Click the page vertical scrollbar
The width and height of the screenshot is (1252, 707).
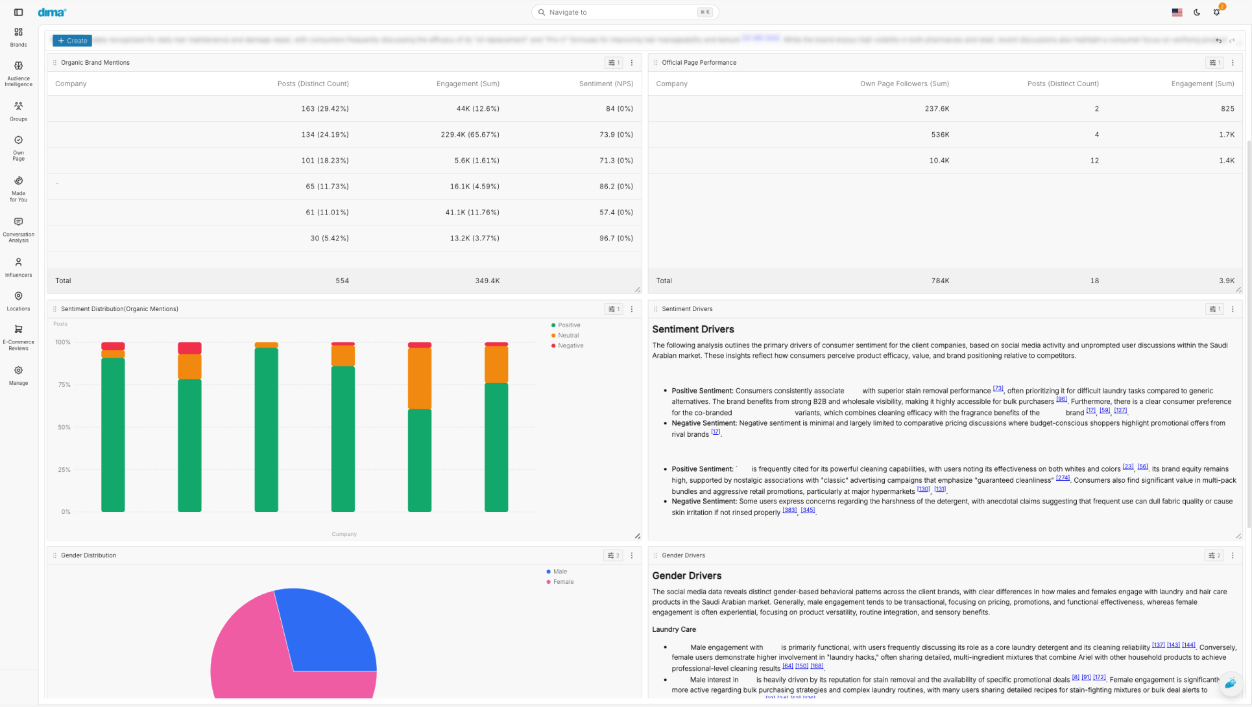[1248, 334]
